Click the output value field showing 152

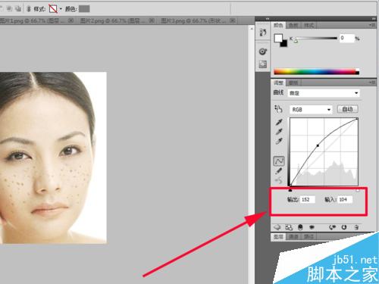pyautogui.click(x=307, y=199)
